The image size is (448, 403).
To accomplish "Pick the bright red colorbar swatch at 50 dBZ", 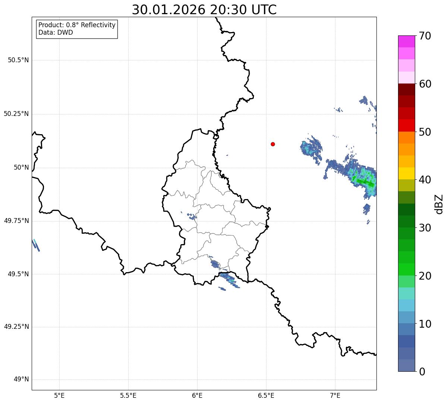I will [x=406, y=125].
